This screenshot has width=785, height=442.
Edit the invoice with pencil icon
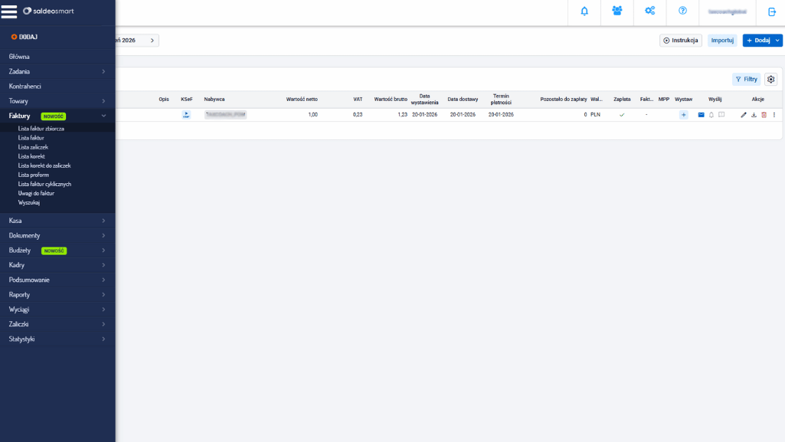(x=744, y=115)
